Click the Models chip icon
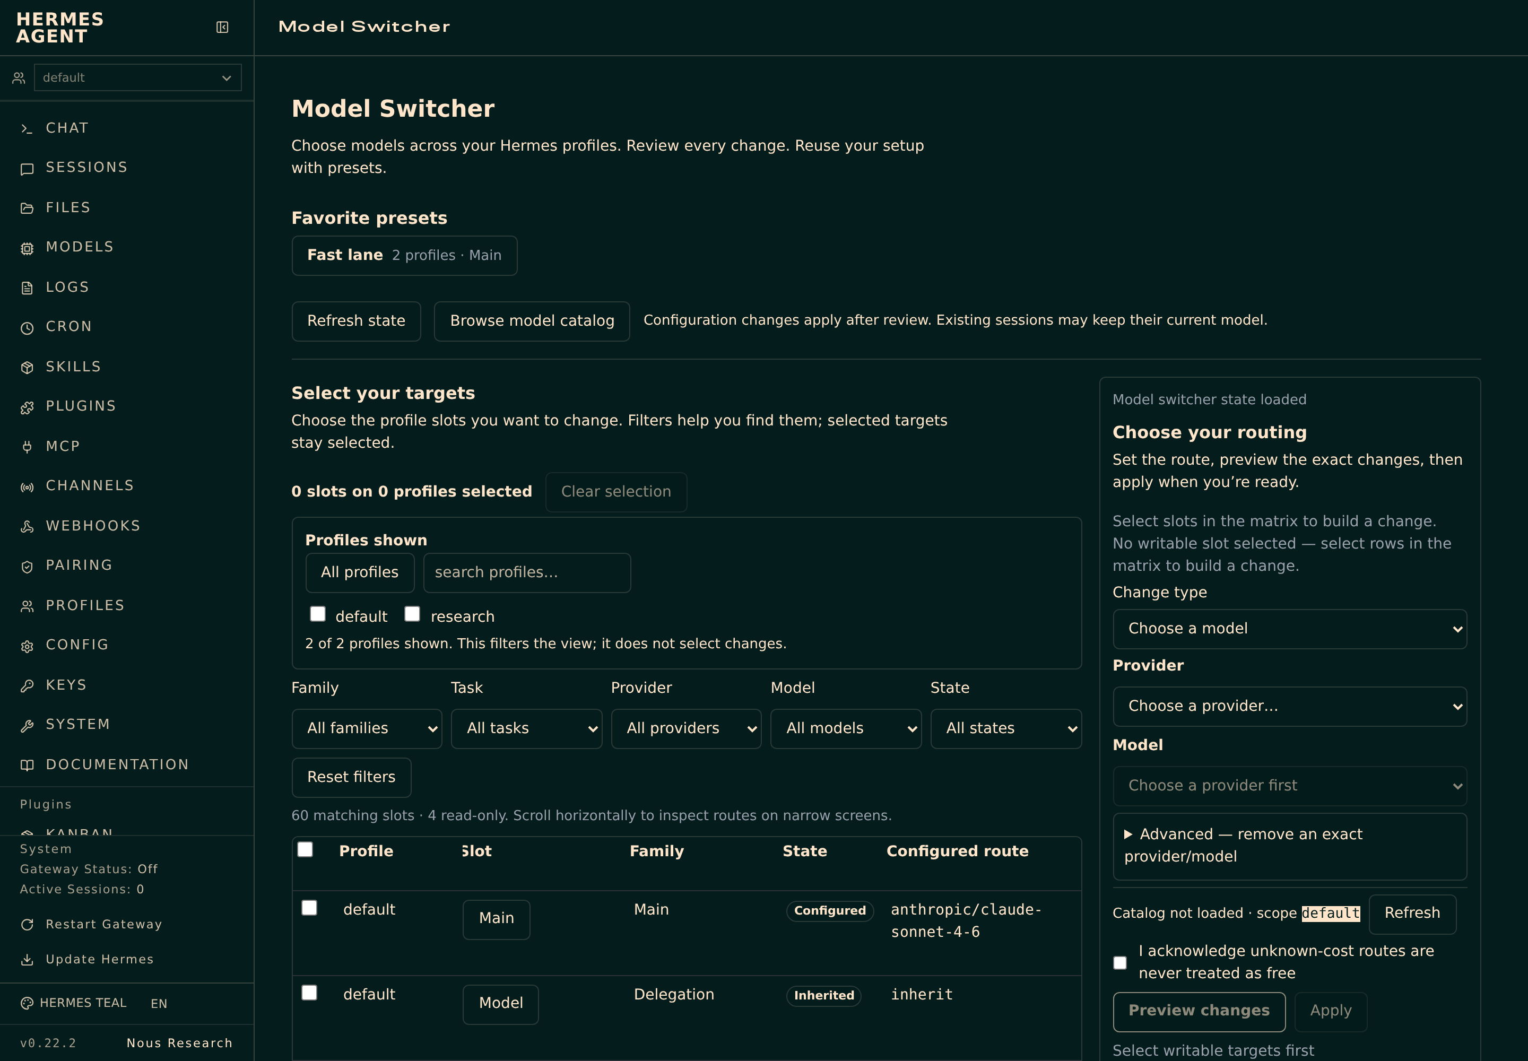This screenshot has width=1528, height=1061. (x=27, y=248)
